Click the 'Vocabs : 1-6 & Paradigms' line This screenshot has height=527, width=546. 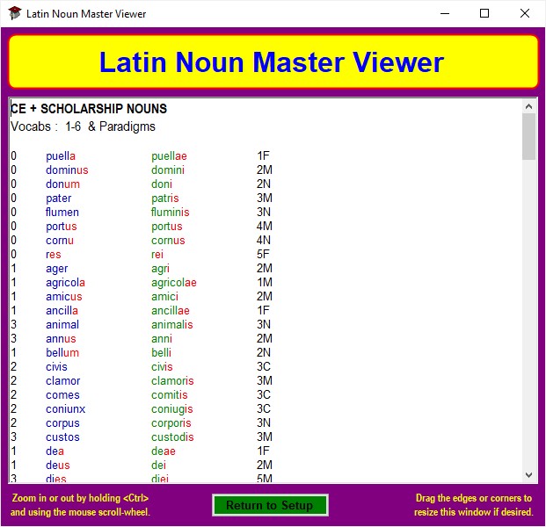click(x=83, y=126)
